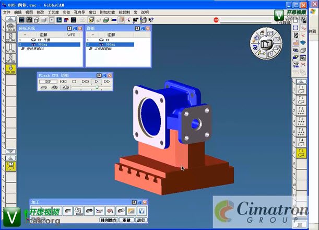Collapse the 加工 panel with blue roll-up button
Screen dimensions: 319x230
click(x=139, y=202)
